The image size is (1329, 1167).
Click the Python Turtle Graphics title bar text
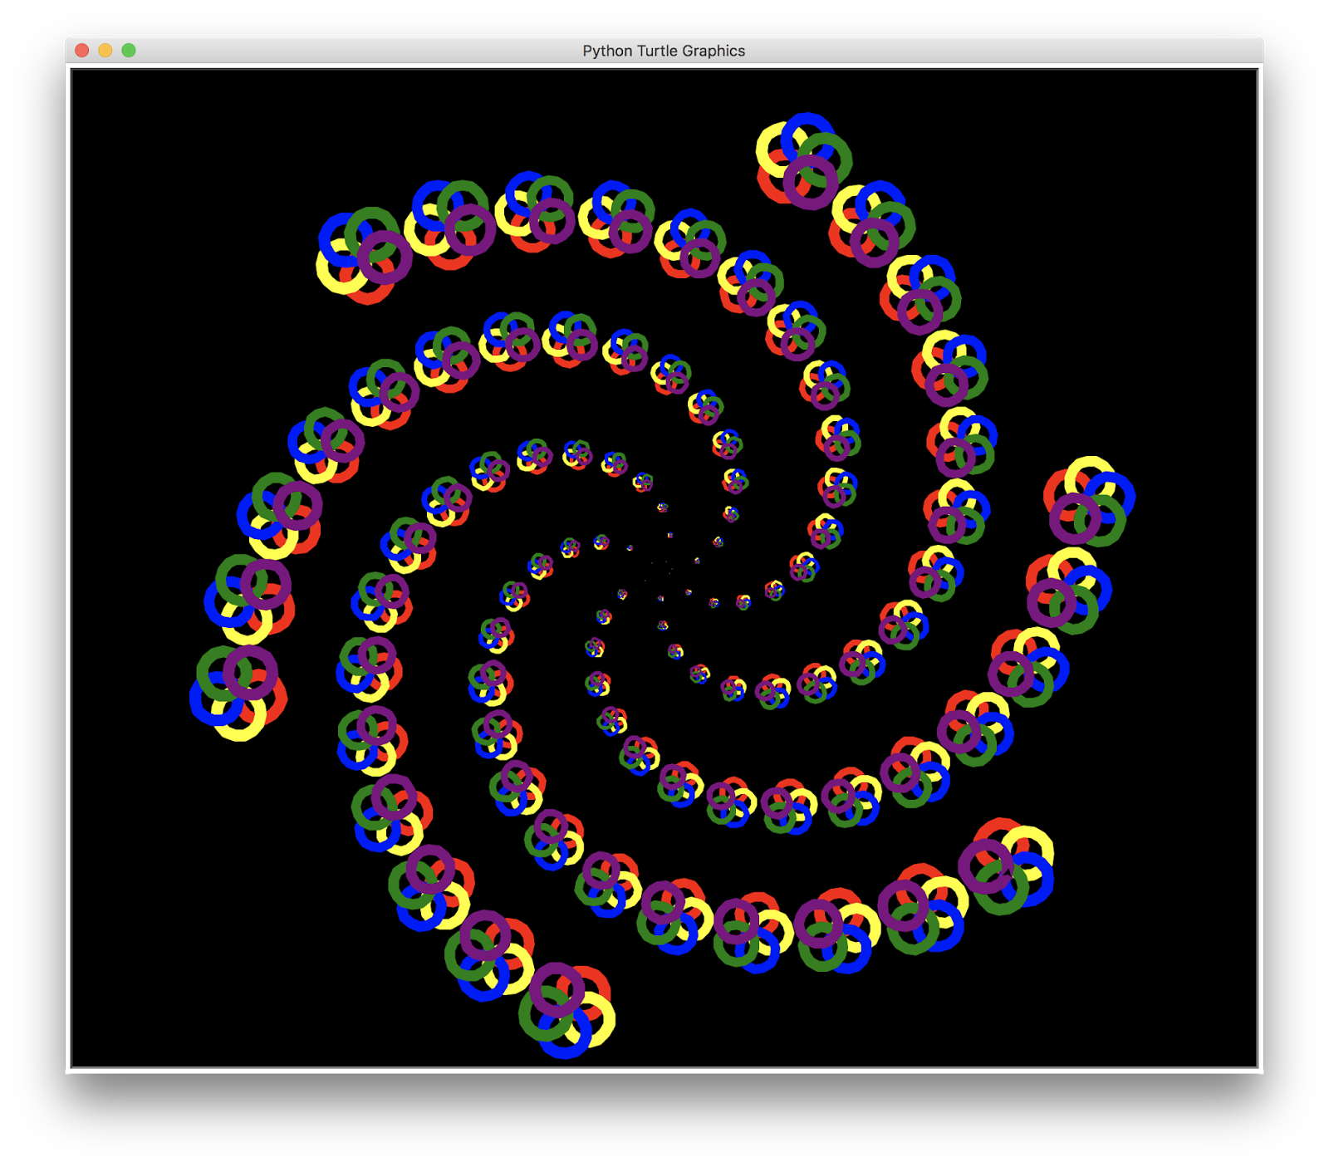(x=664, y=50)
